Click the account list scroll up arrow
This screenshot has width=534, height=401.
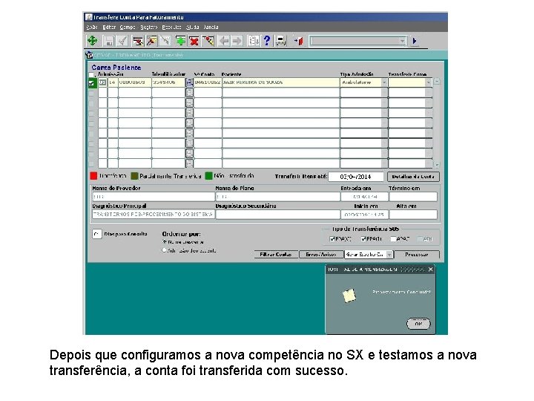(437, 82)
